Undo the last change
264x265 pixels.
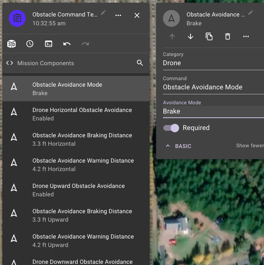point(67,44)
